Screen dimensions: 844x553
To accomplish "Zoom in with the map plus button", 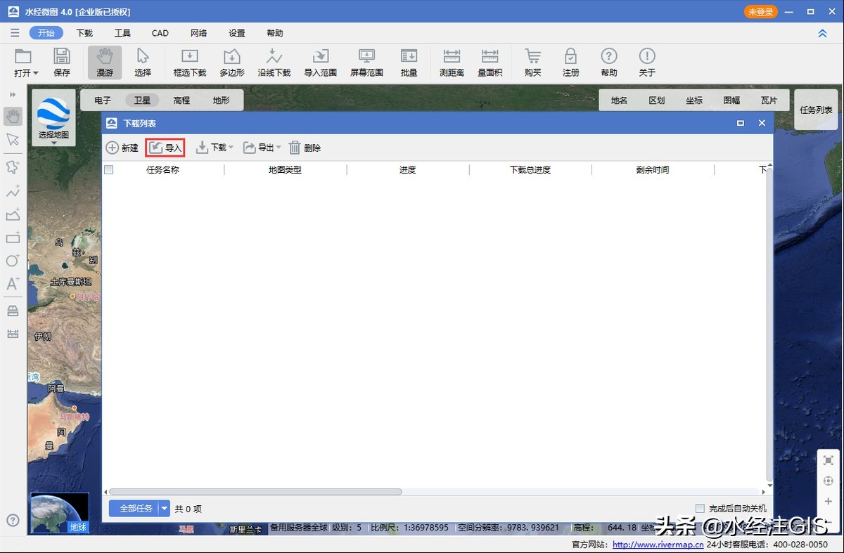I will (x=829, y=502).
